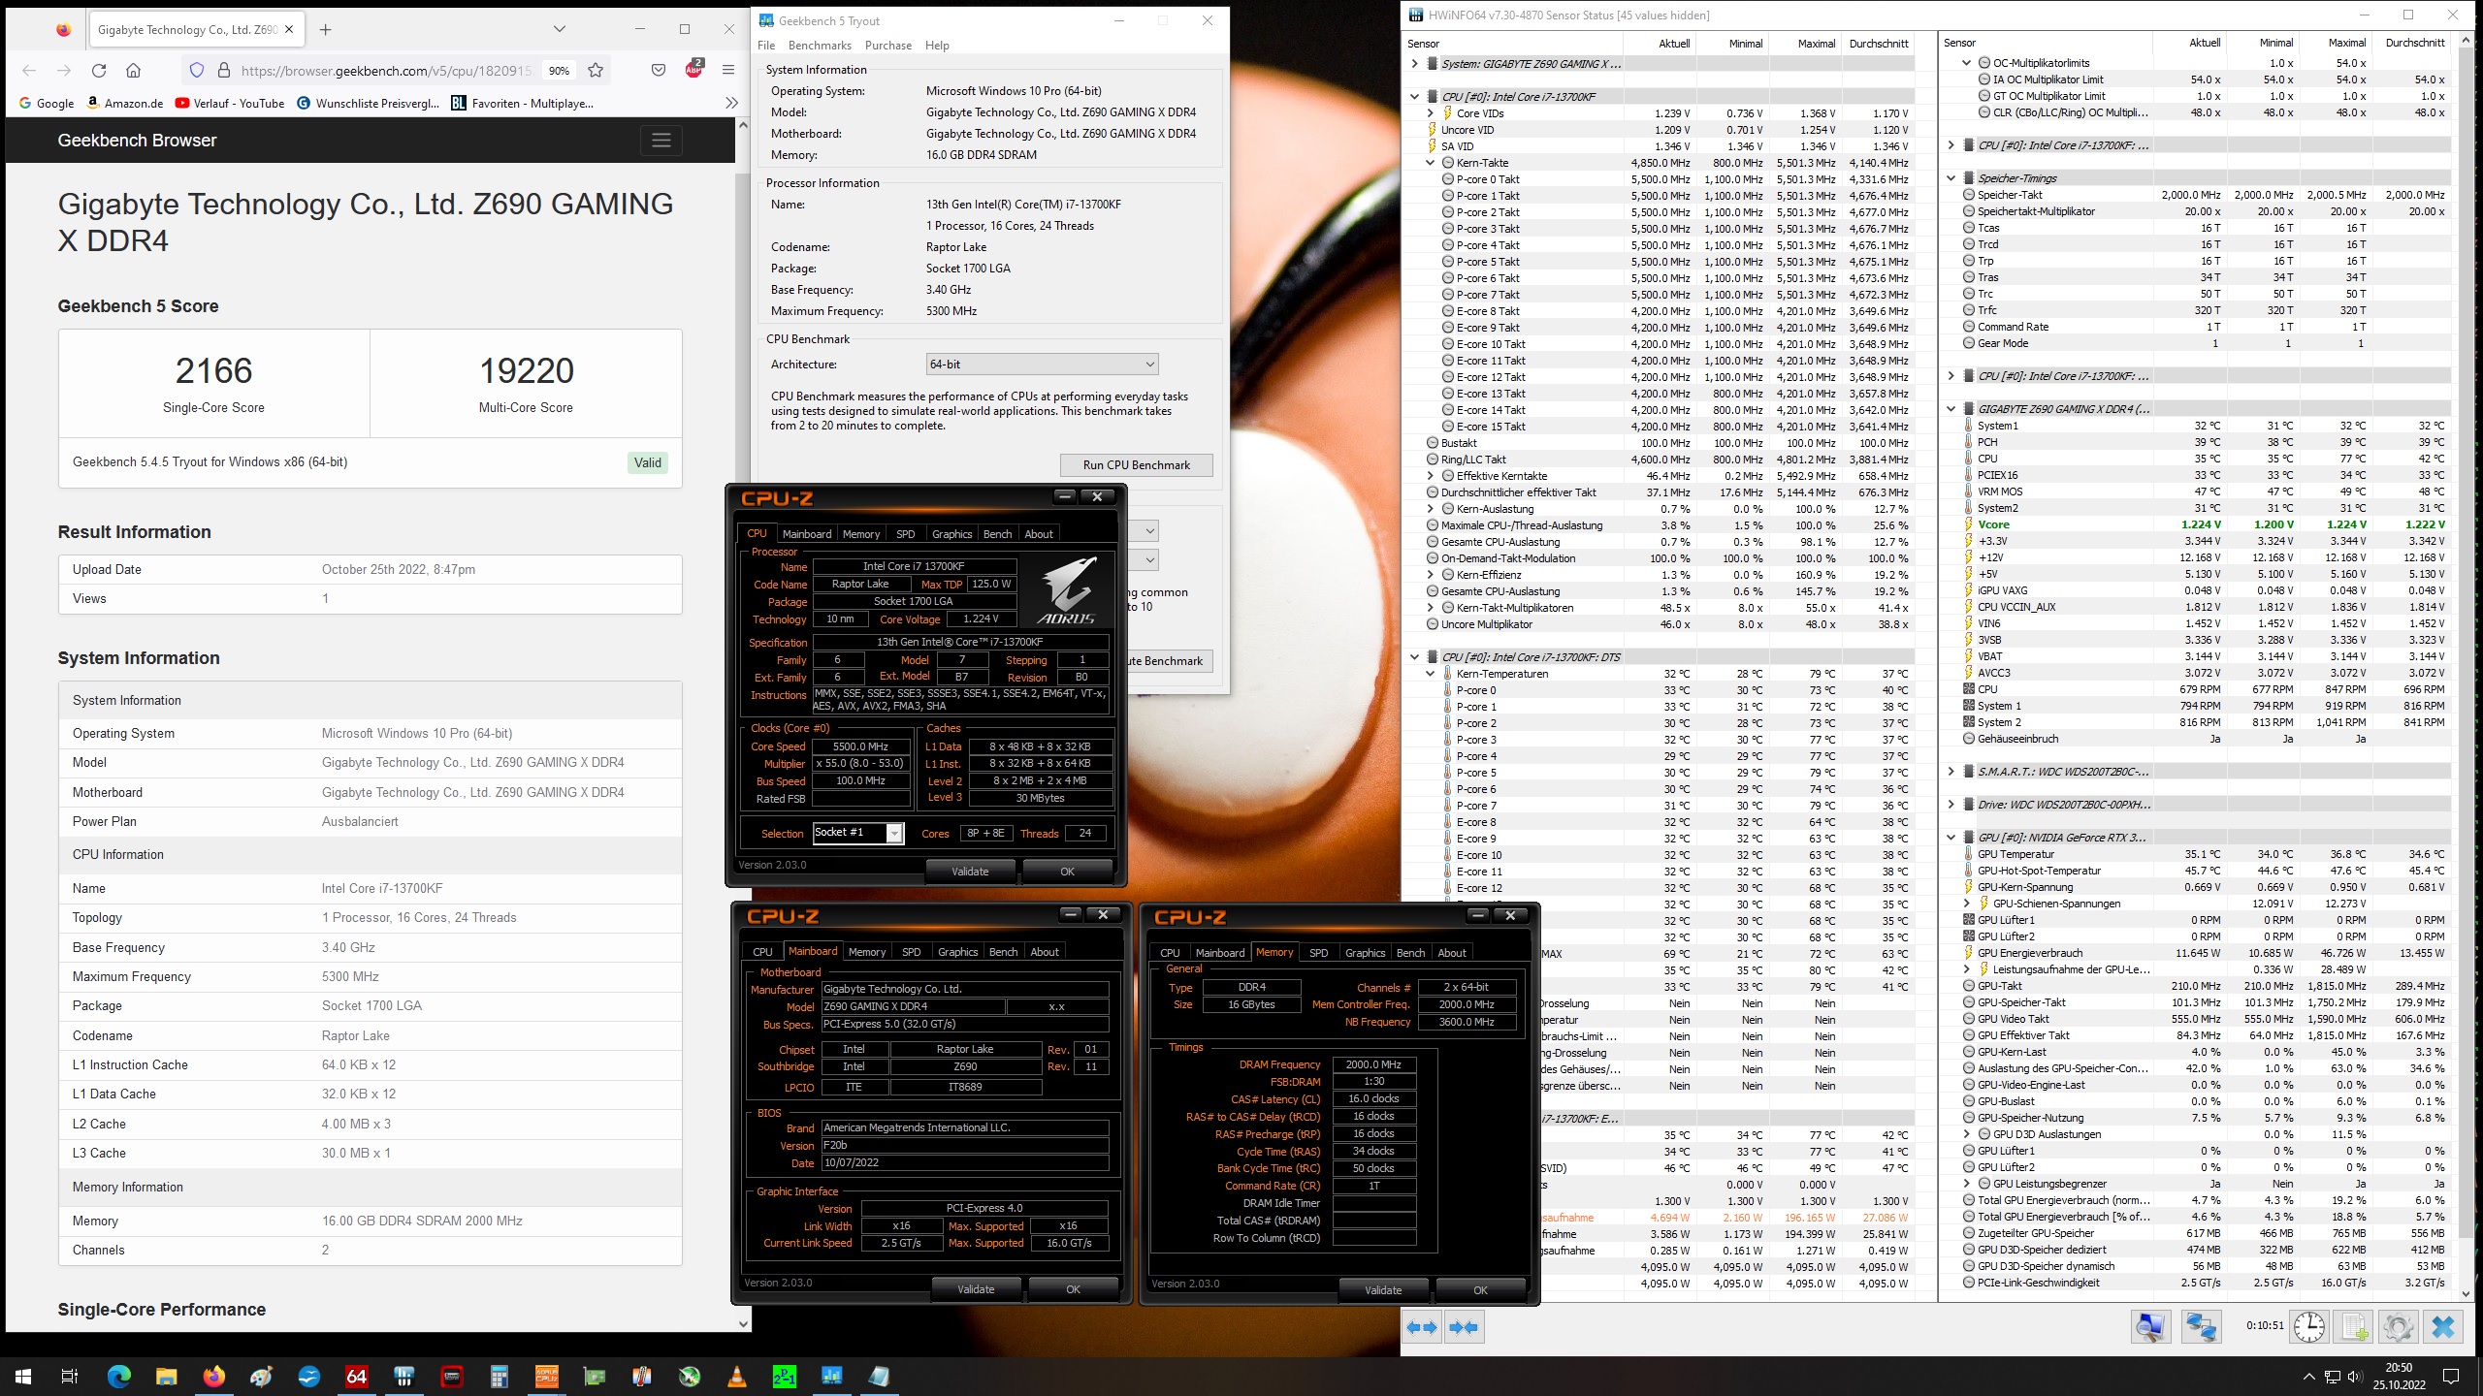Open a new Firefox tab
Viewport: 2483px width, 1396px height.
[x=326, y=30]
